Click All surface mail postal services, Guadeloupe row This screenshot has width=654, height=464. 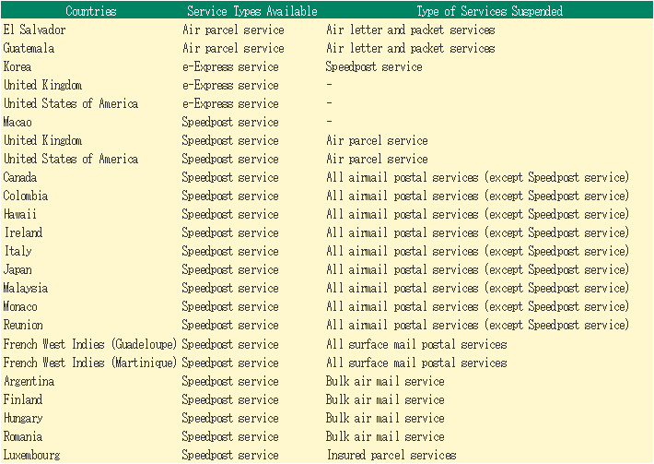click(x=416, y=344)
